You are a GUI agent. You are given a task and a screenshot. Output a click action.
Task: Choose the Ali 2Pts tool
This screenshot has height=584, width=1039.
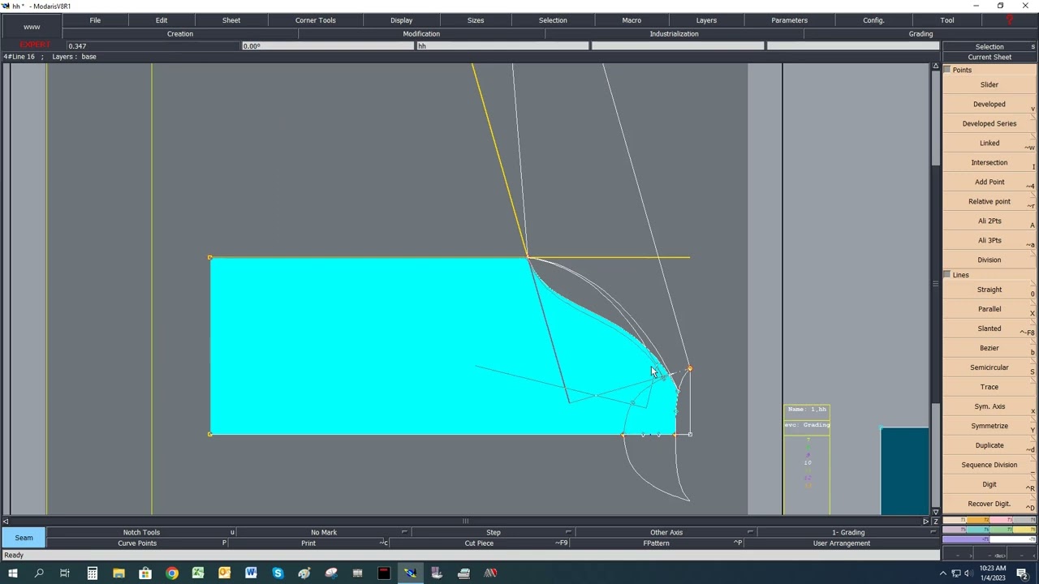[x=989, y=221]
